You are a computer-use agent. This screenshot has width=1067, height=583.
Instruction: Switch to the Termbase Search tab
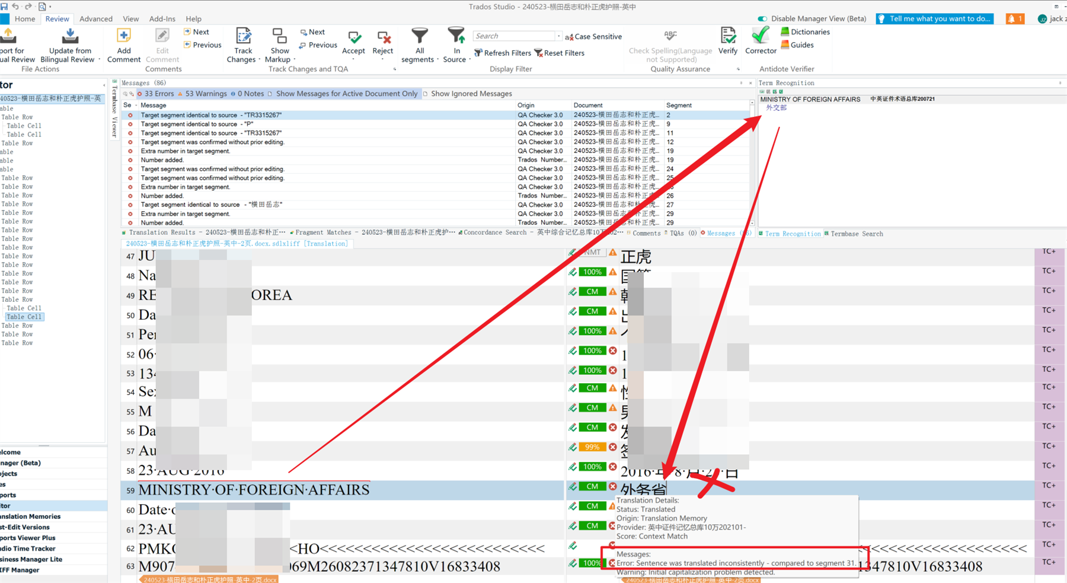854,234
